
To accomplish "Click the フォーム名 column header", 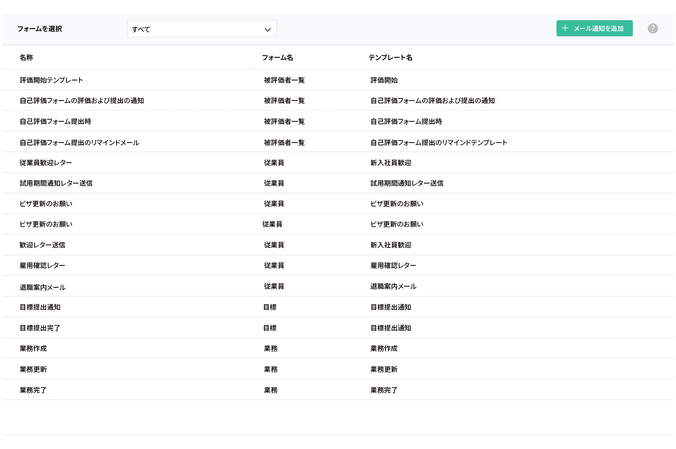I will [x=278, y=57].
